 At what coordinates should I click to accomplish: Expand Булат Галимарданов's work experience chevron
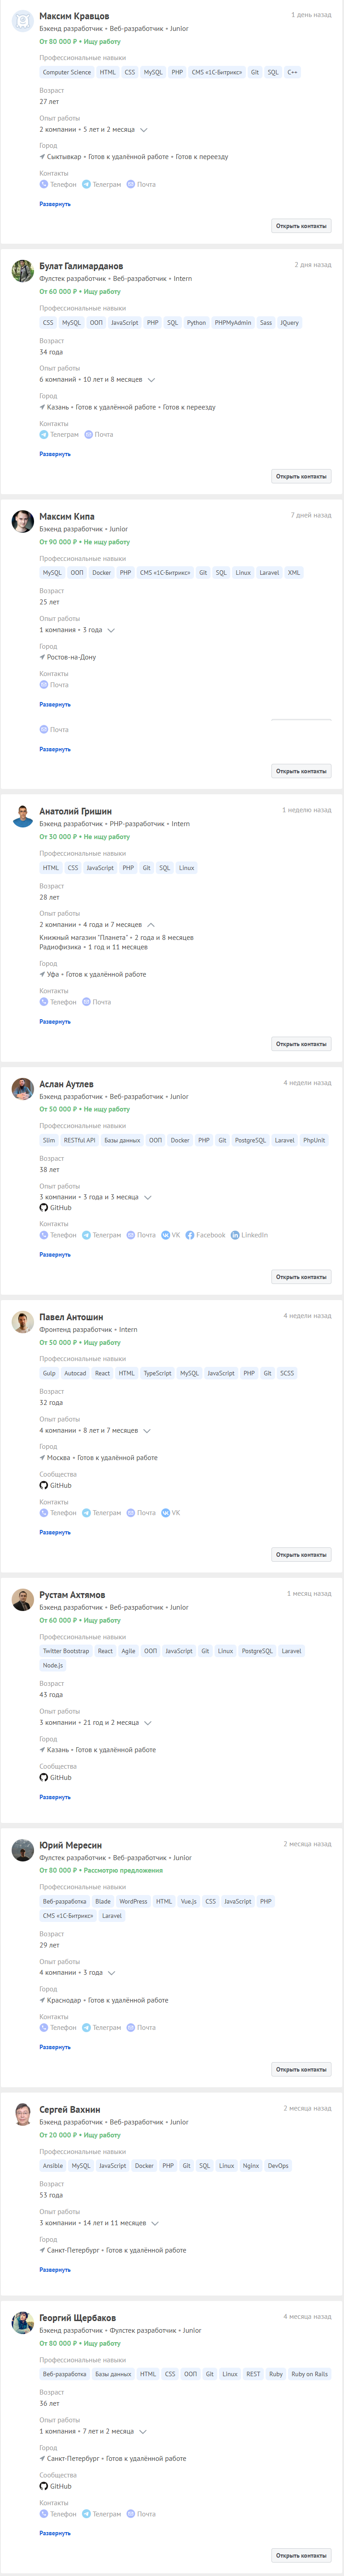tap(151, 380)
